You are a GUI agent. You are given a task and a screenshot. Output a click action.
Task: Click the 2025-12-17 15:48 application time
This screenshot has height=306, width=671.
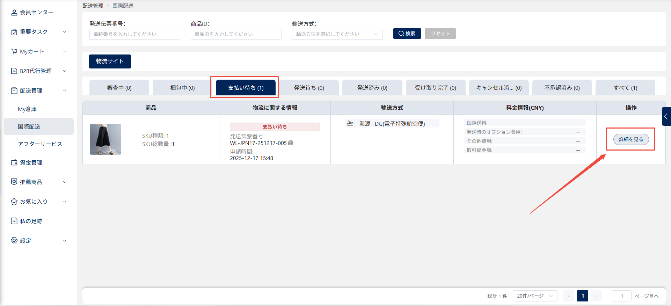251,158
